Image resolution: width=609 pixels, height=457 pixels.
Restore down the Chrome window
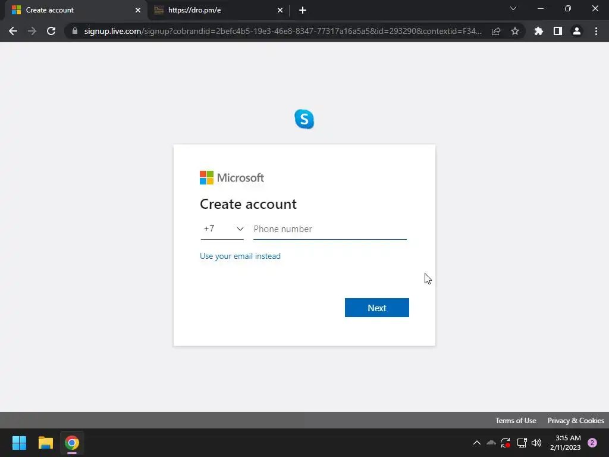(568, 8)
